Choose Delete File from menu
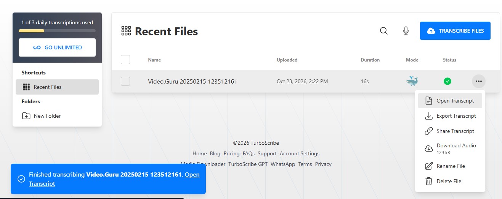This screenshot has width=502, height=199. (450, 181)
